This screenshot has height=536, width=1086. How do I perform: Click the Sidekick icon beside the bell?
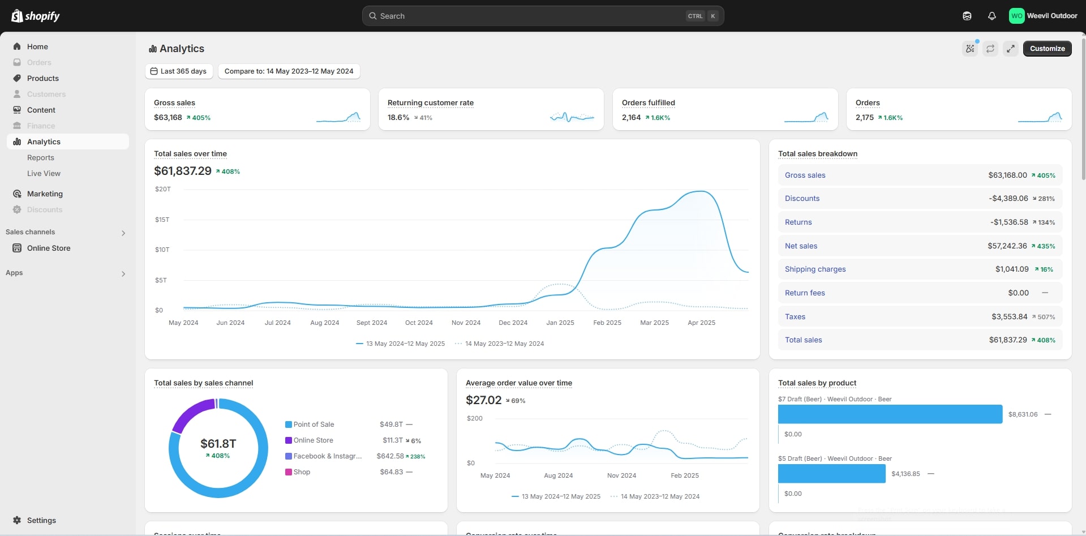pos(967,16)
